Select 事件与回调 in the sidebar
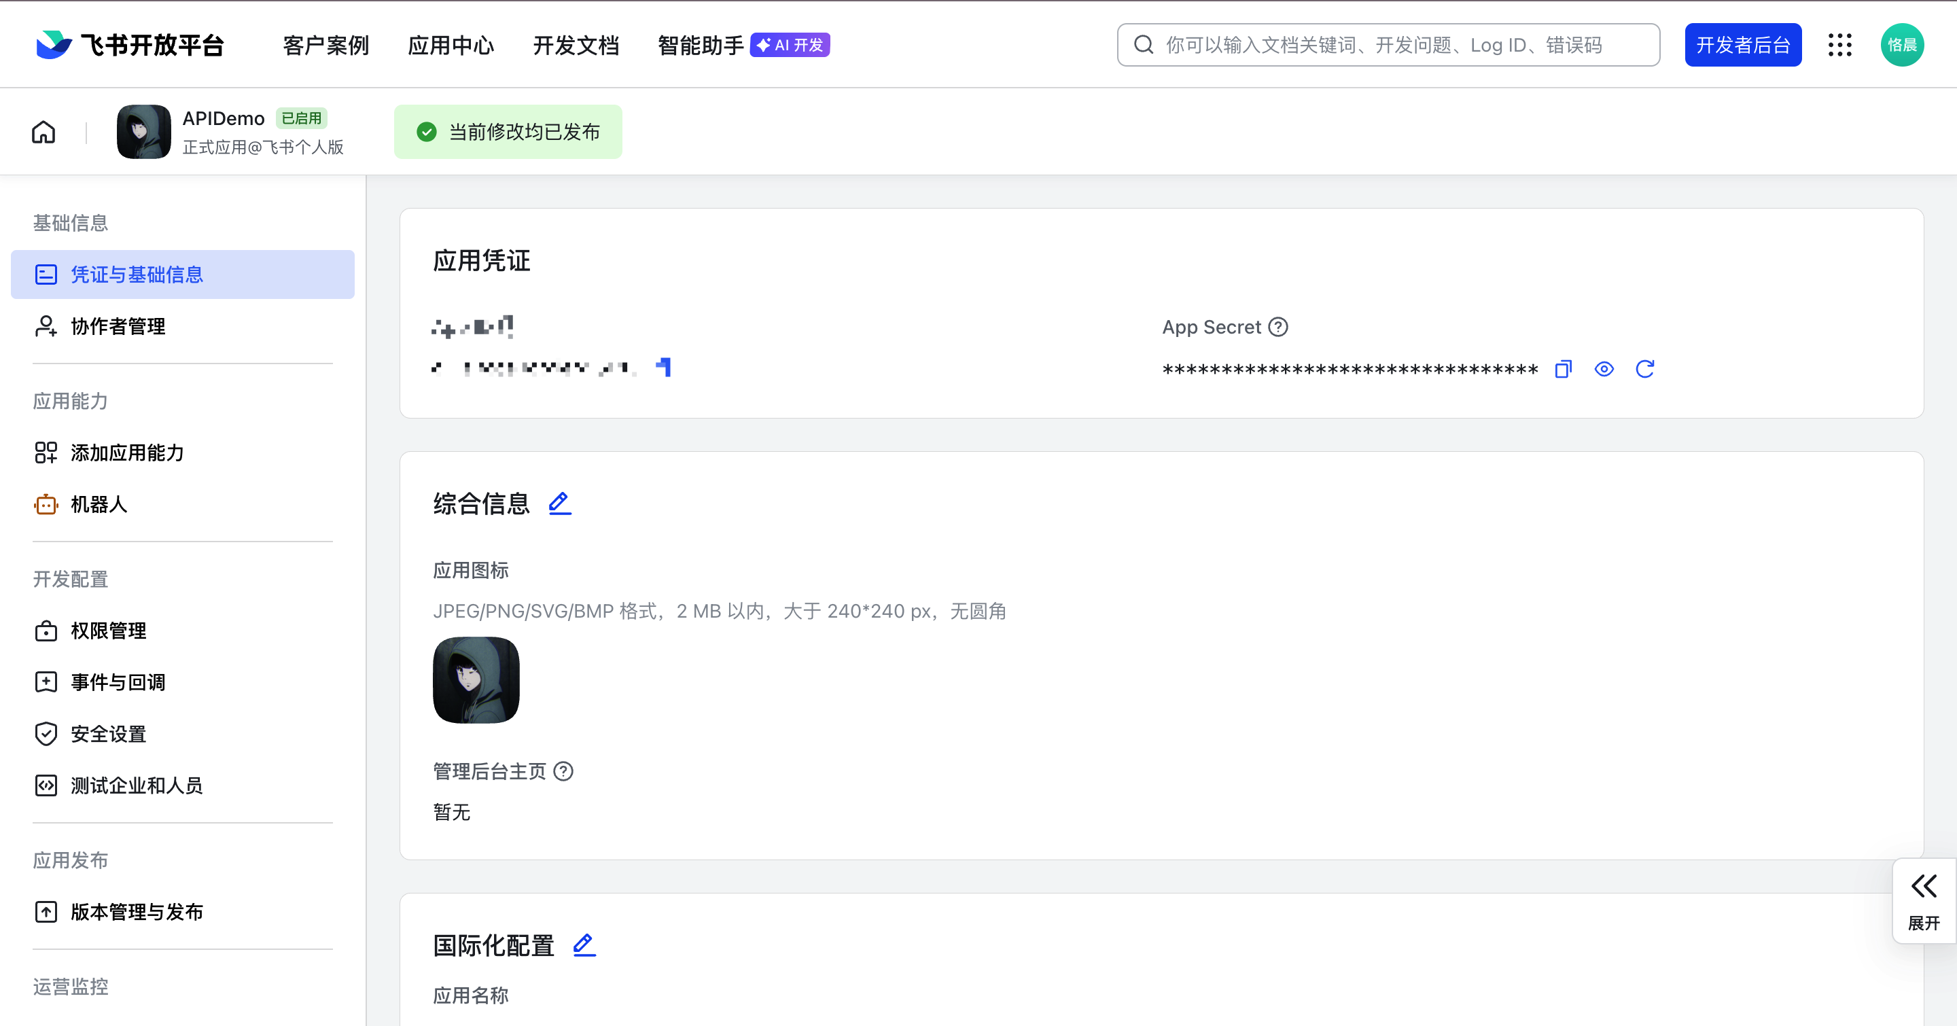The height and width of the screenshot is (1026, 1957). pyautogui.click(x=118, y=682)
